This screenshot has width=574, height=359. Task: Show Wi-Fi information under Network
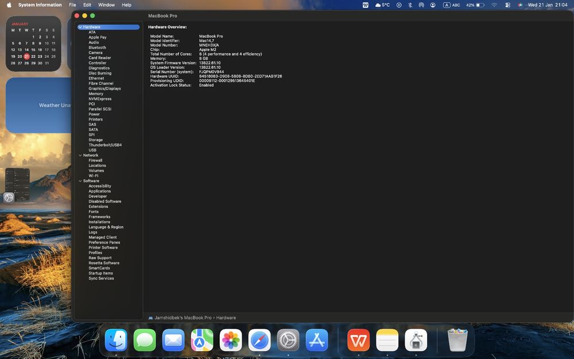click(93, 176)
